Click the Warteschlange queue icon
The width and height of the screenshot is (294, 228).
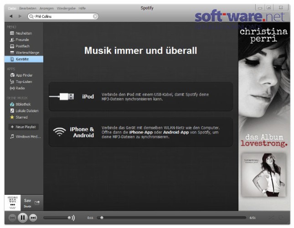pyautogui.click(x=12, y=53)
